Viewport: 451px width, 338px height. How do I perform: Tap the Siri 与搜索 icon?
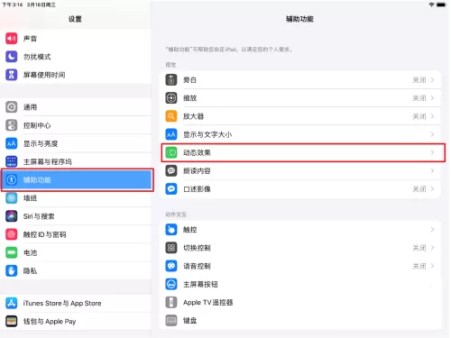[x=12, y=216]
